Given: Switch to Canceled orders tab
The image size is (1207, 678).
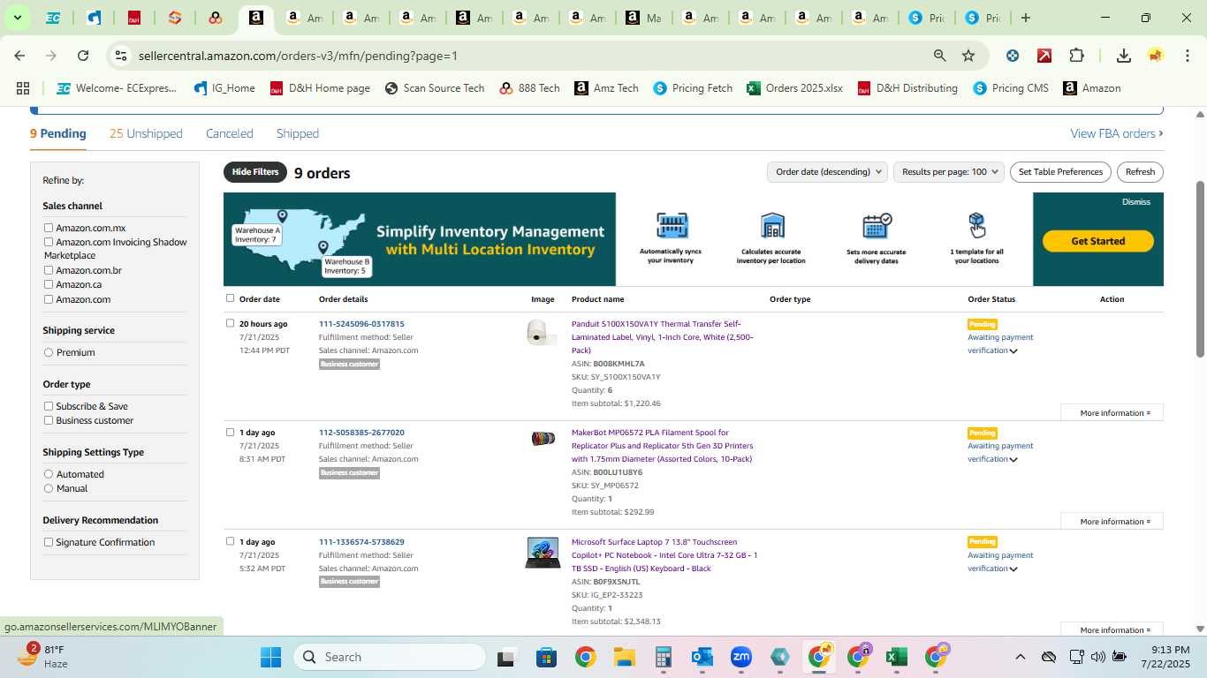Looking at the screenshot, I should point(230,133).
